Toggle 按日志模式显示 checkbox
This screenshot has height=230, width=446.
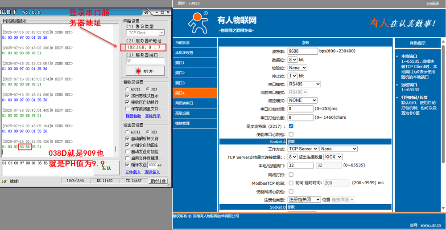click(128, 96)
